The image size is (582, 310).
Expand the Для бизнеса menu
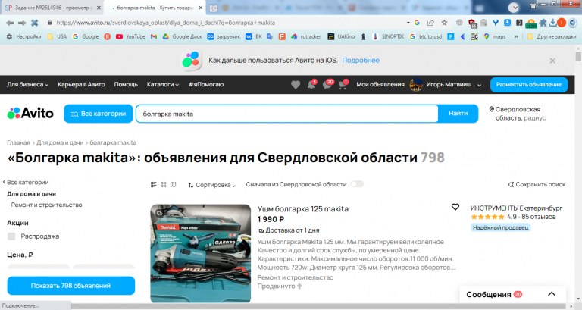(x=27, y=85)
